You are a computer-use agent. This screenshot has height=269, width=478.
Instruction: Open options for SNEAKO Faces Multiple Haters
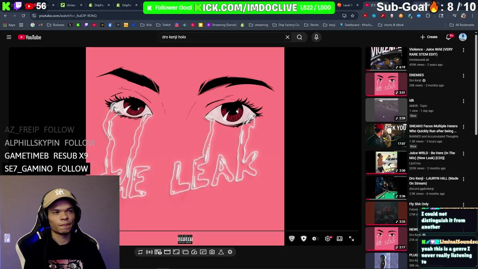463,127
